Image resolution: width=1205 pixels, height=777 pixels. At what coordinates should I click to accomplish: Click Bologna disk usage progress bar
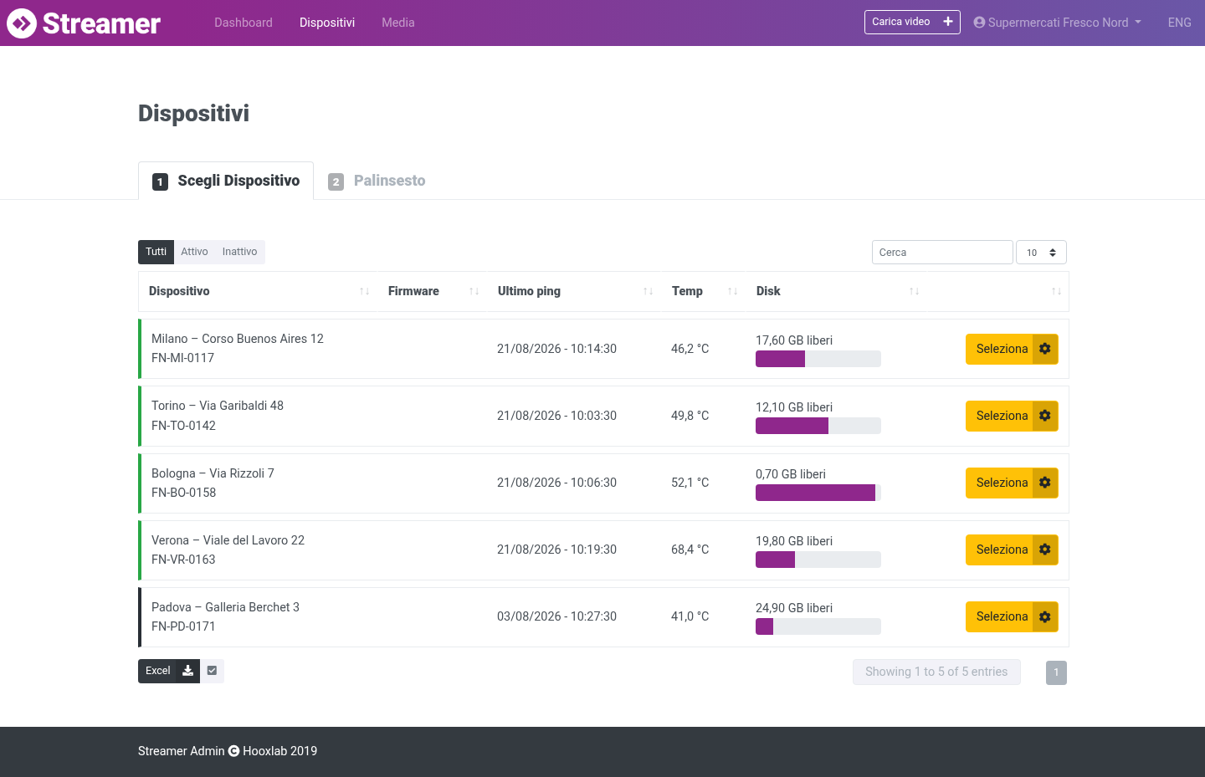[x=818, y=493]
